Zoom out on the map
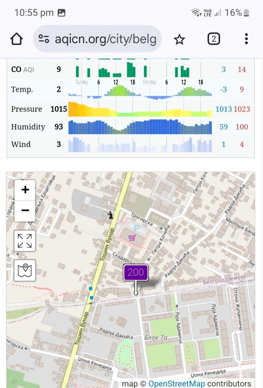 (25, 210)
